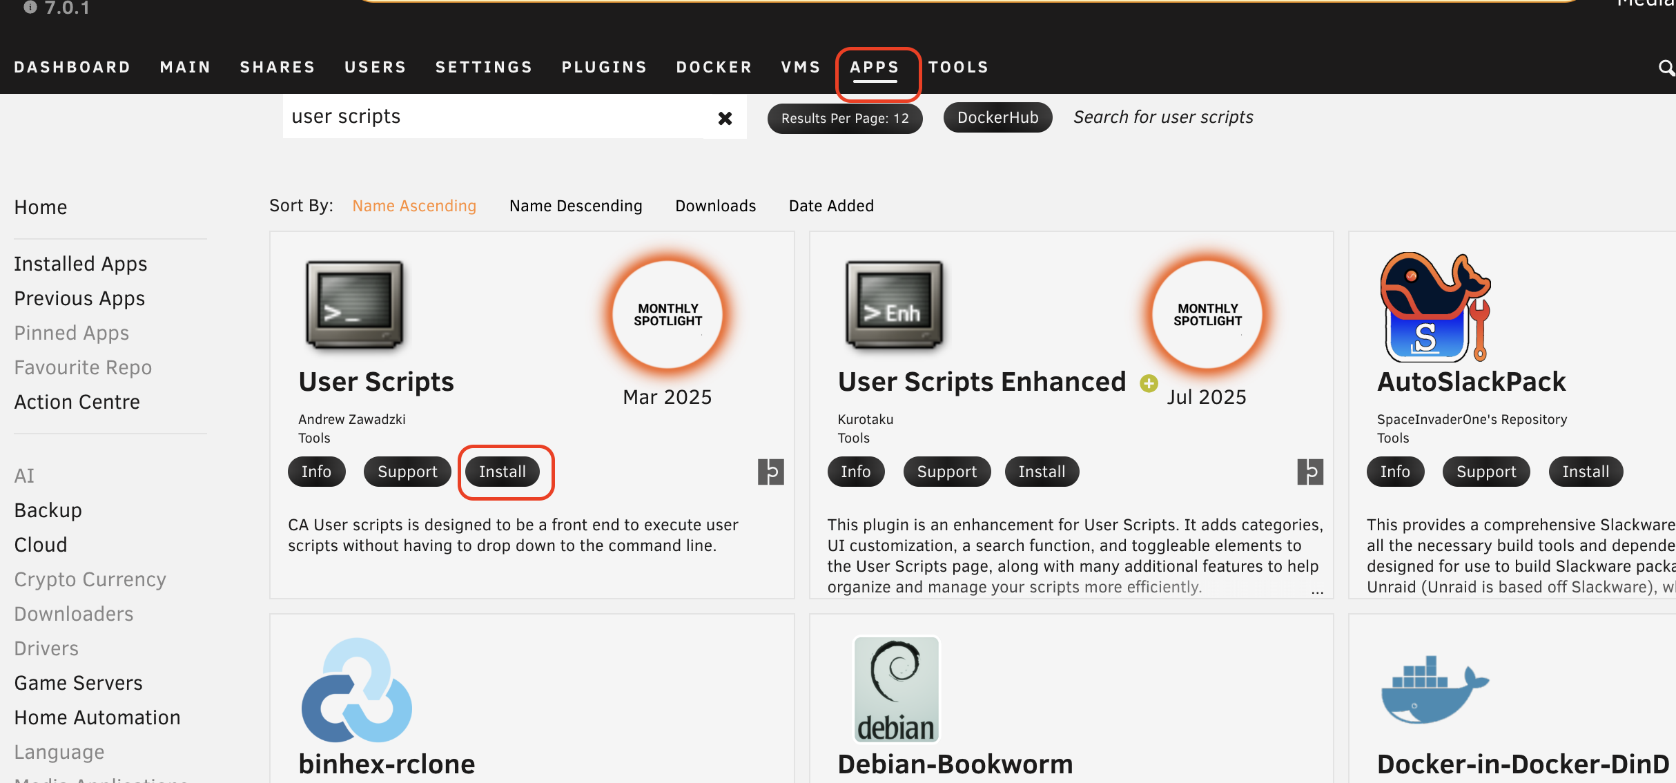
Task: Open Support for User Scripts
Action: coord(407,472)
